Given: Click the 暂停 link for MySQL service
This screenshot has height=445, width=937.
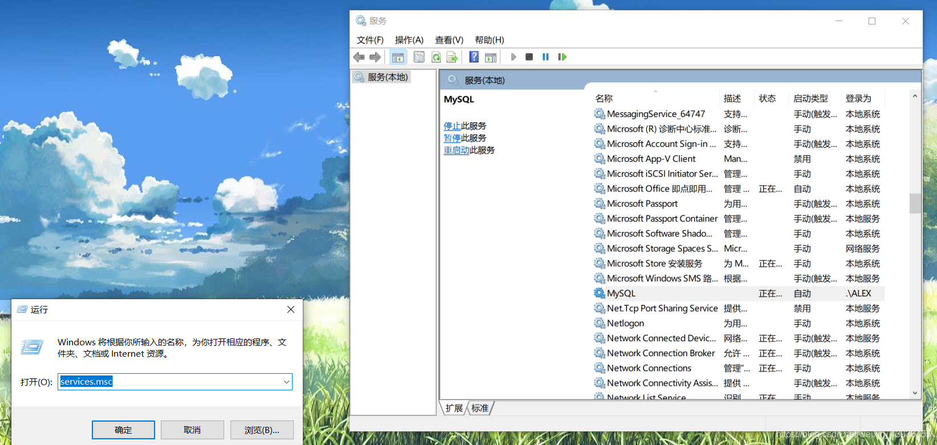Looking at the screenshot, I should pos(452,138).
